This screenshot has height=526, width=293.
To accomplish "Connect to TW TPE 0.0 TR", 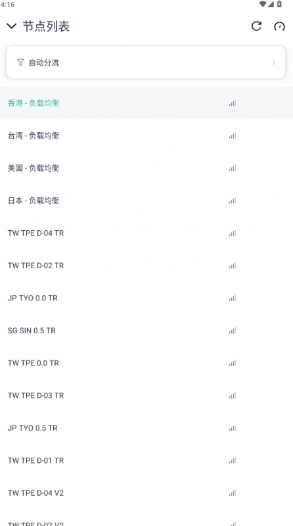I will (x=146, y=363).
